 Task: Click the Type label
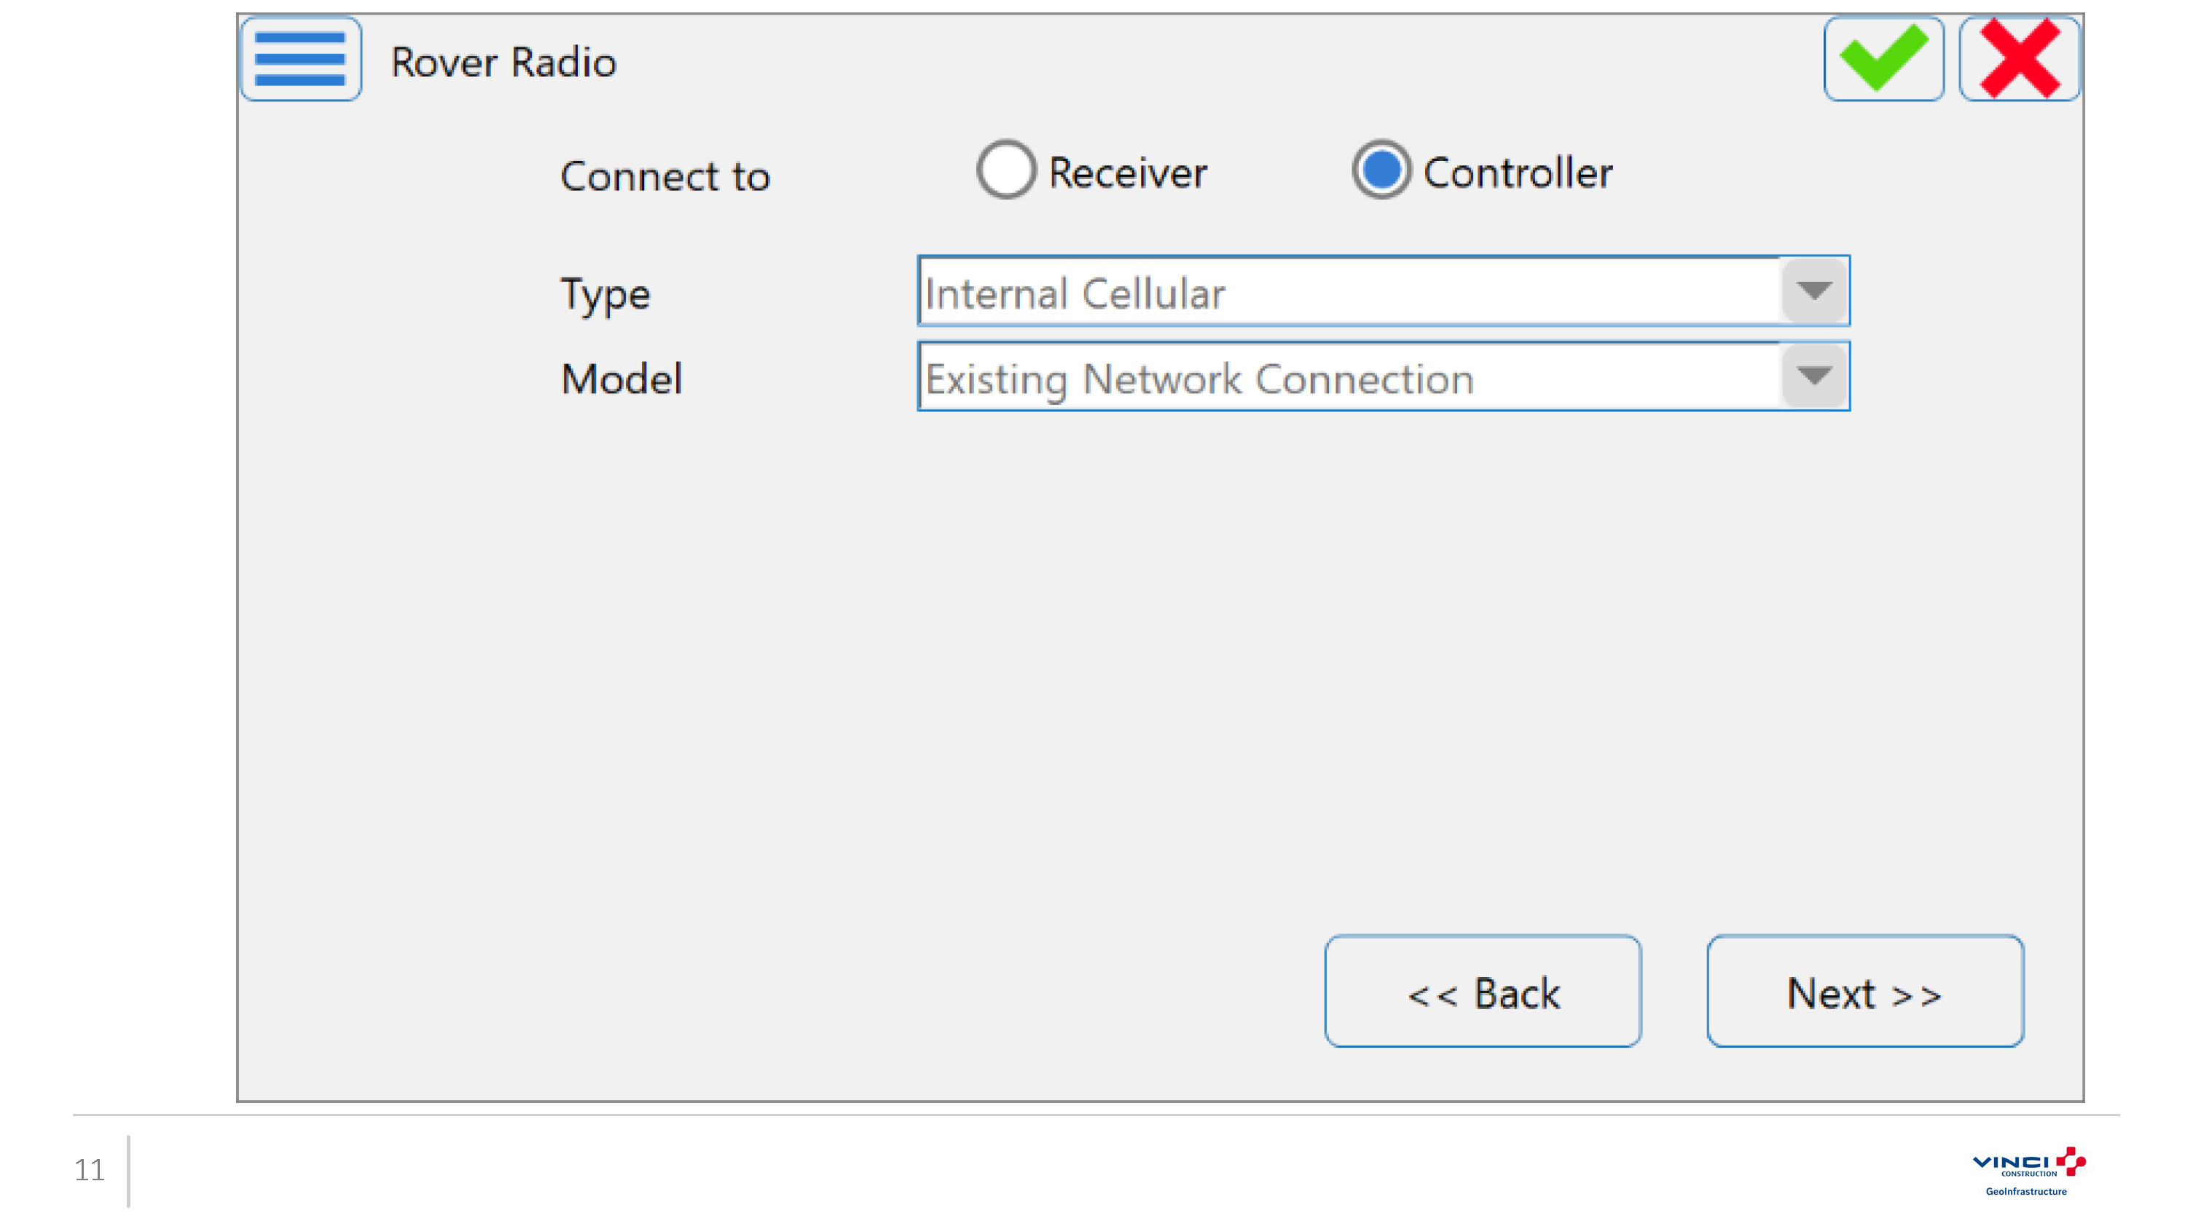[605, 295]
